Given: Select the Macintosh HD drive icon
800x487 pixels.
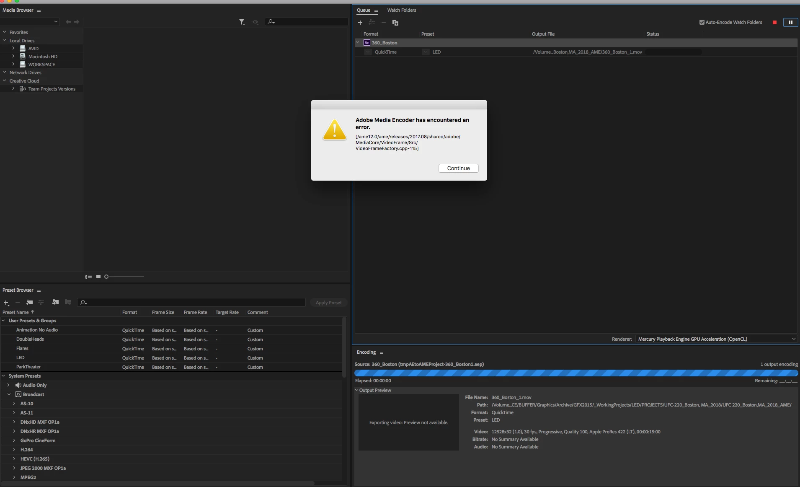Looking at the screenshot, I should (x=23, y=56).
